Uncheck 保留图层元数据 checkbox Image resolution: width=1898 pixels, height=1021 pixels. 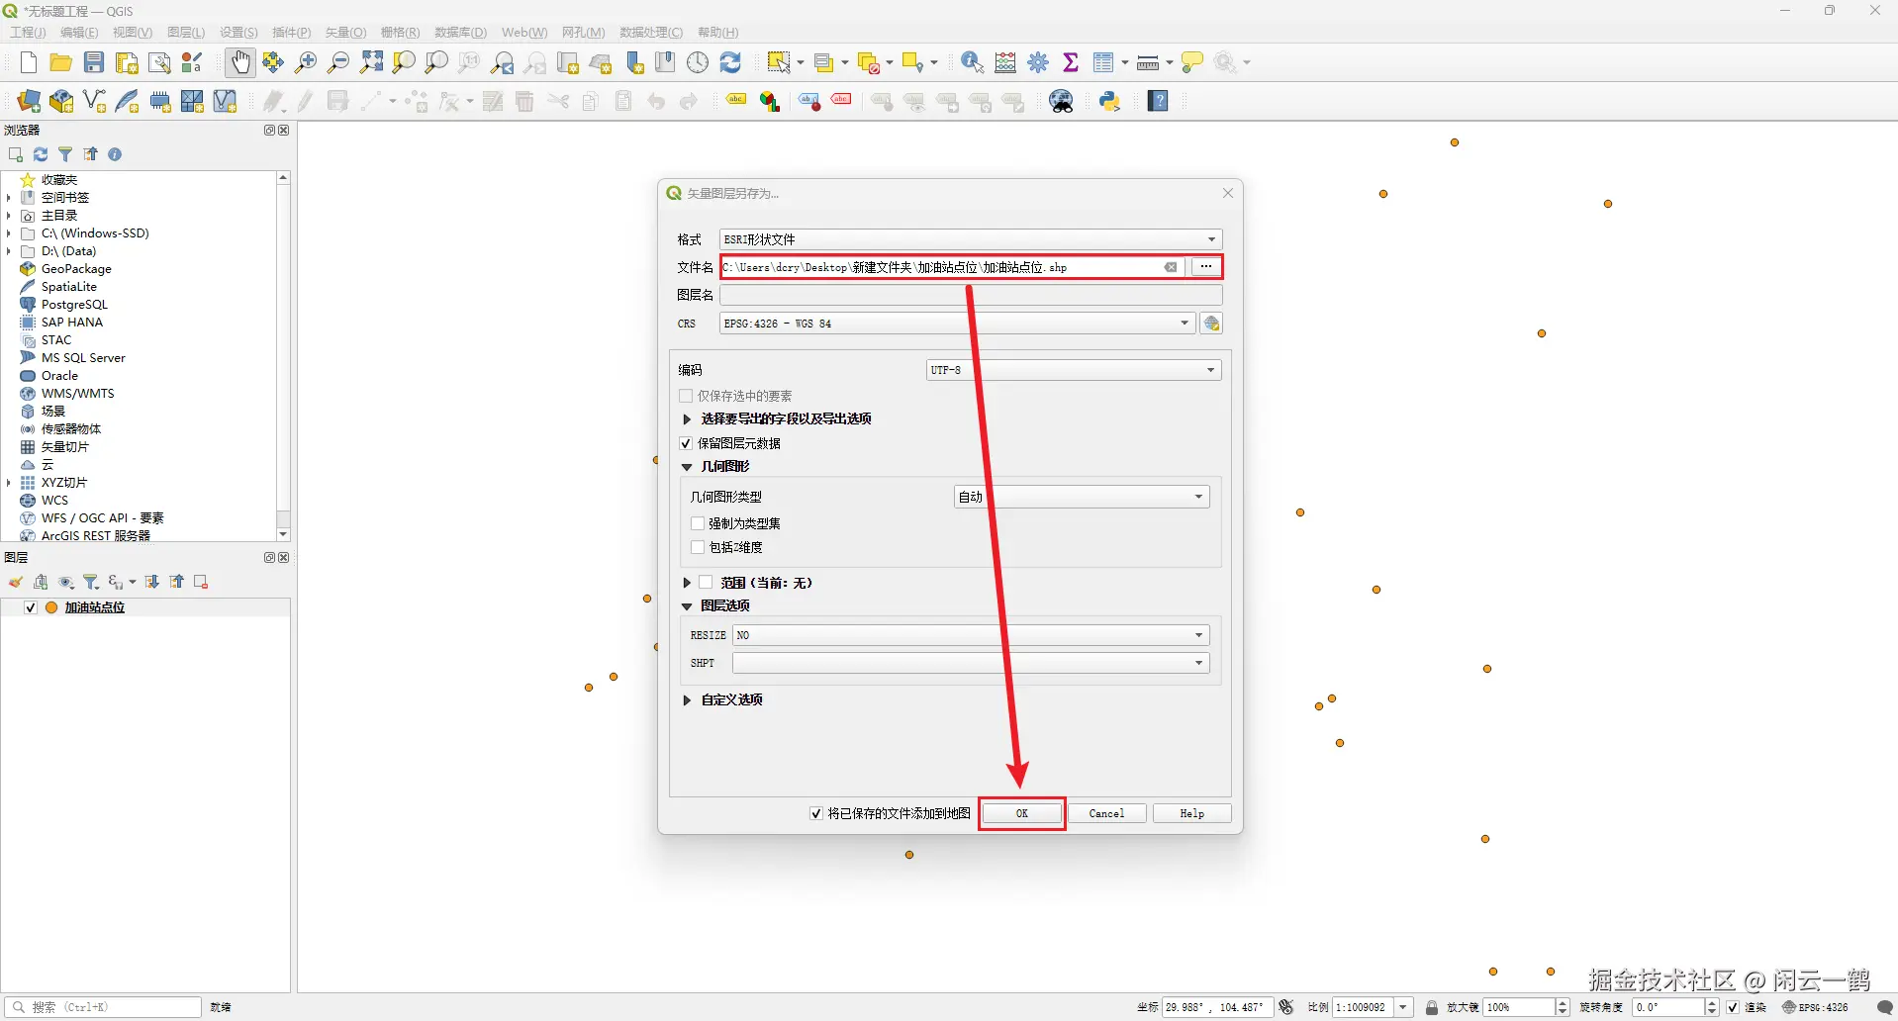coord(686,443)
